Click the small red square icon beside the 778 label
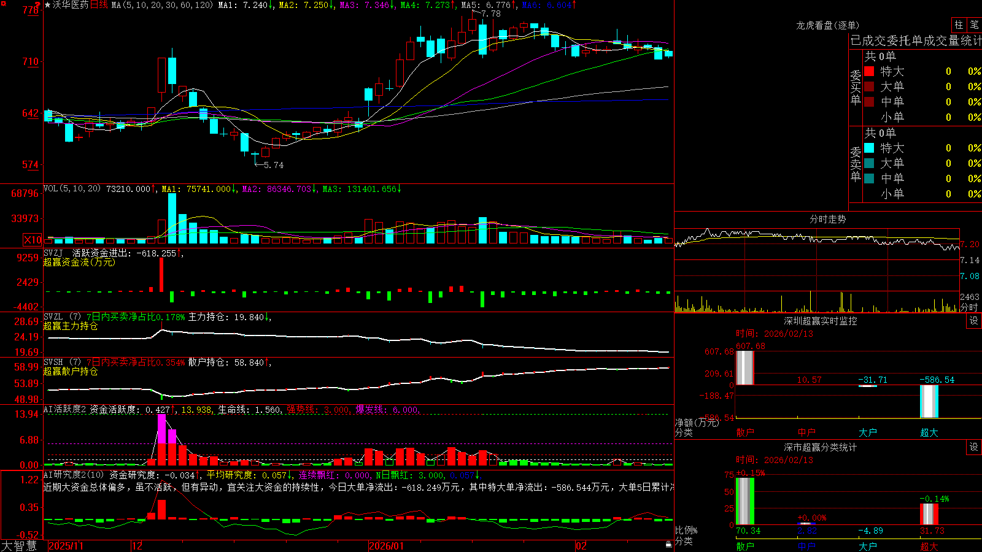 [x=4, y=4]
